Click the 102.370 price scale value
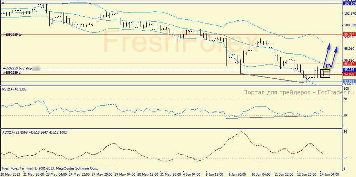356x177 pixels. [x=350, y=14]
